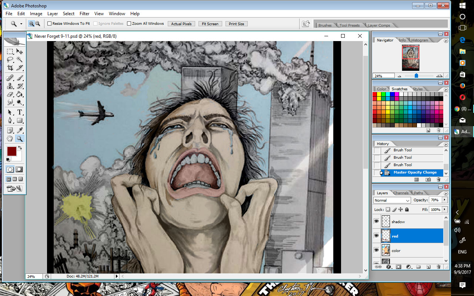The height and width of the screenshot is (296, 474).
Task: Add a layer mask
Action: [x=399, y=267]
